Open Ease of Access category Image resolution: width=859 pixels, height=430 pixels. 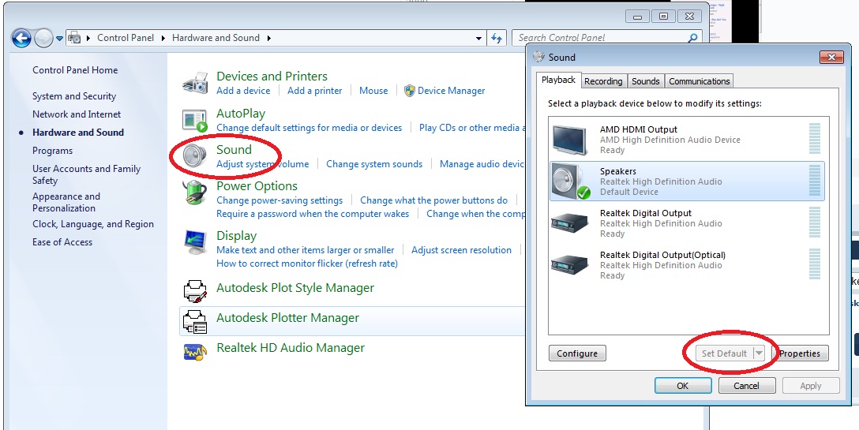[62, 242]
